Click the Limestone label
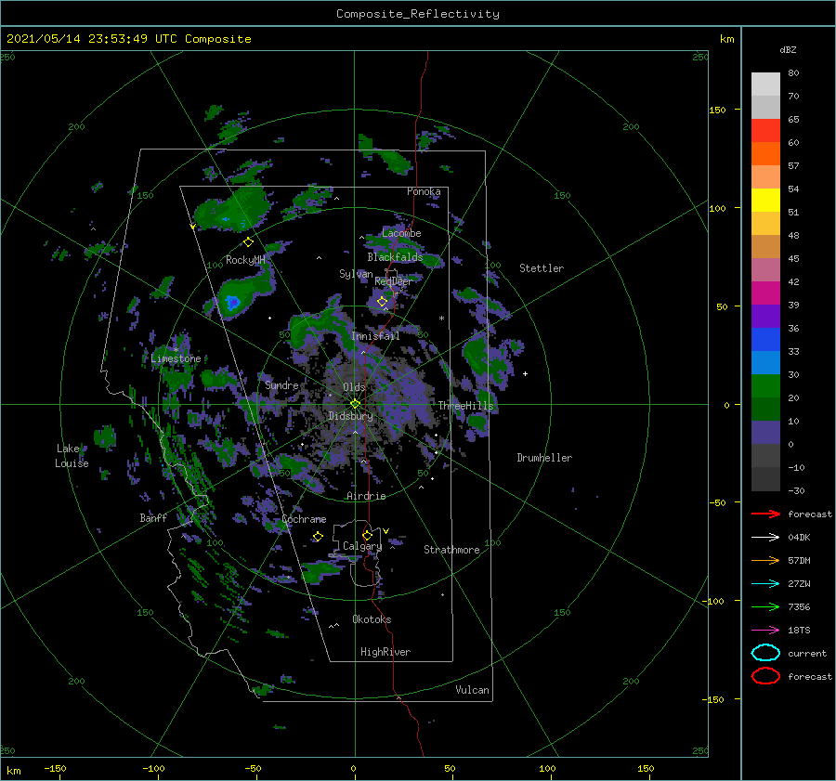Image resolution: width=836 pixels, height=781 pixels. pos(176,358)
